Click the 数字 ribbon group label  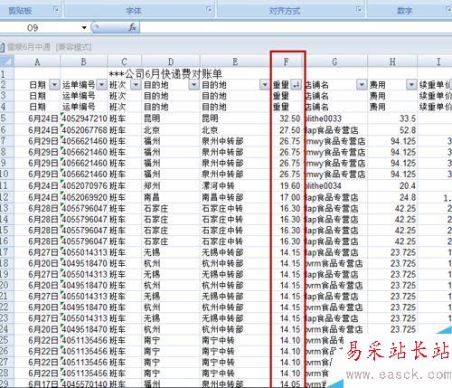404,11
